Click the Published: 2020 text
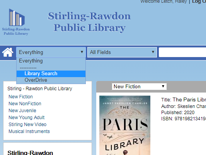This screenshot has height=155, width=206. 178,113
